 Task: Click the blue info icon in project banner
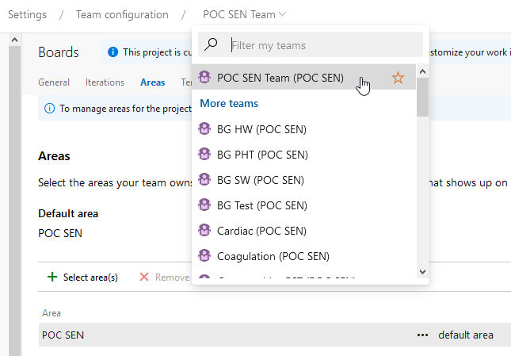112,52
